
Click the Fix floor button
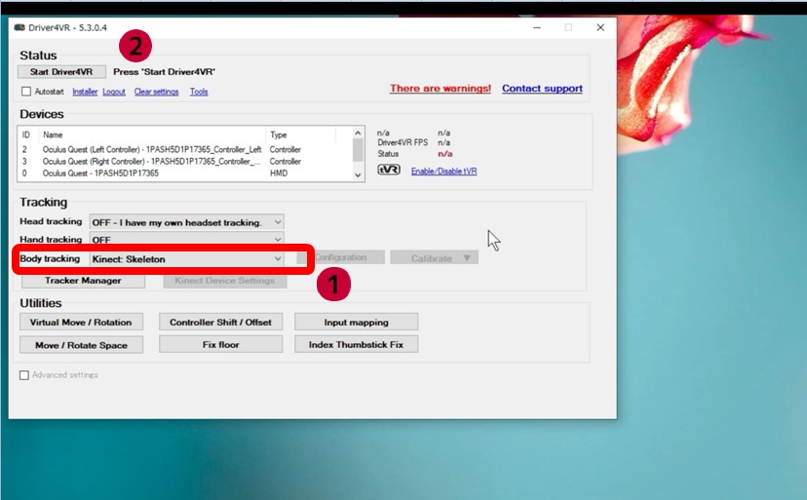click(220, 344)
